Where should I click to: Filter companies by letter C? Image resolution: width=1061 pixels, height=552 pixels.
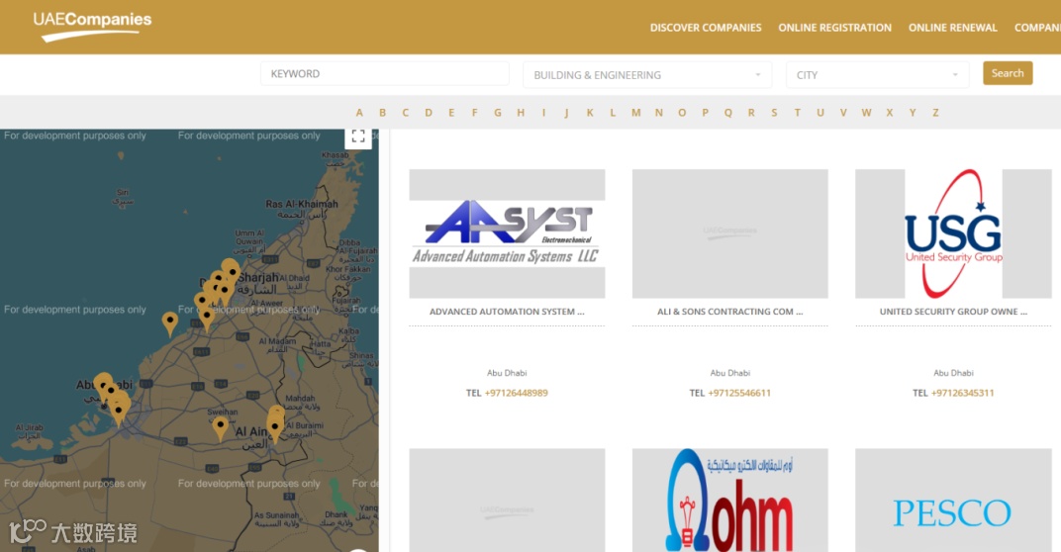click(406, 113)
